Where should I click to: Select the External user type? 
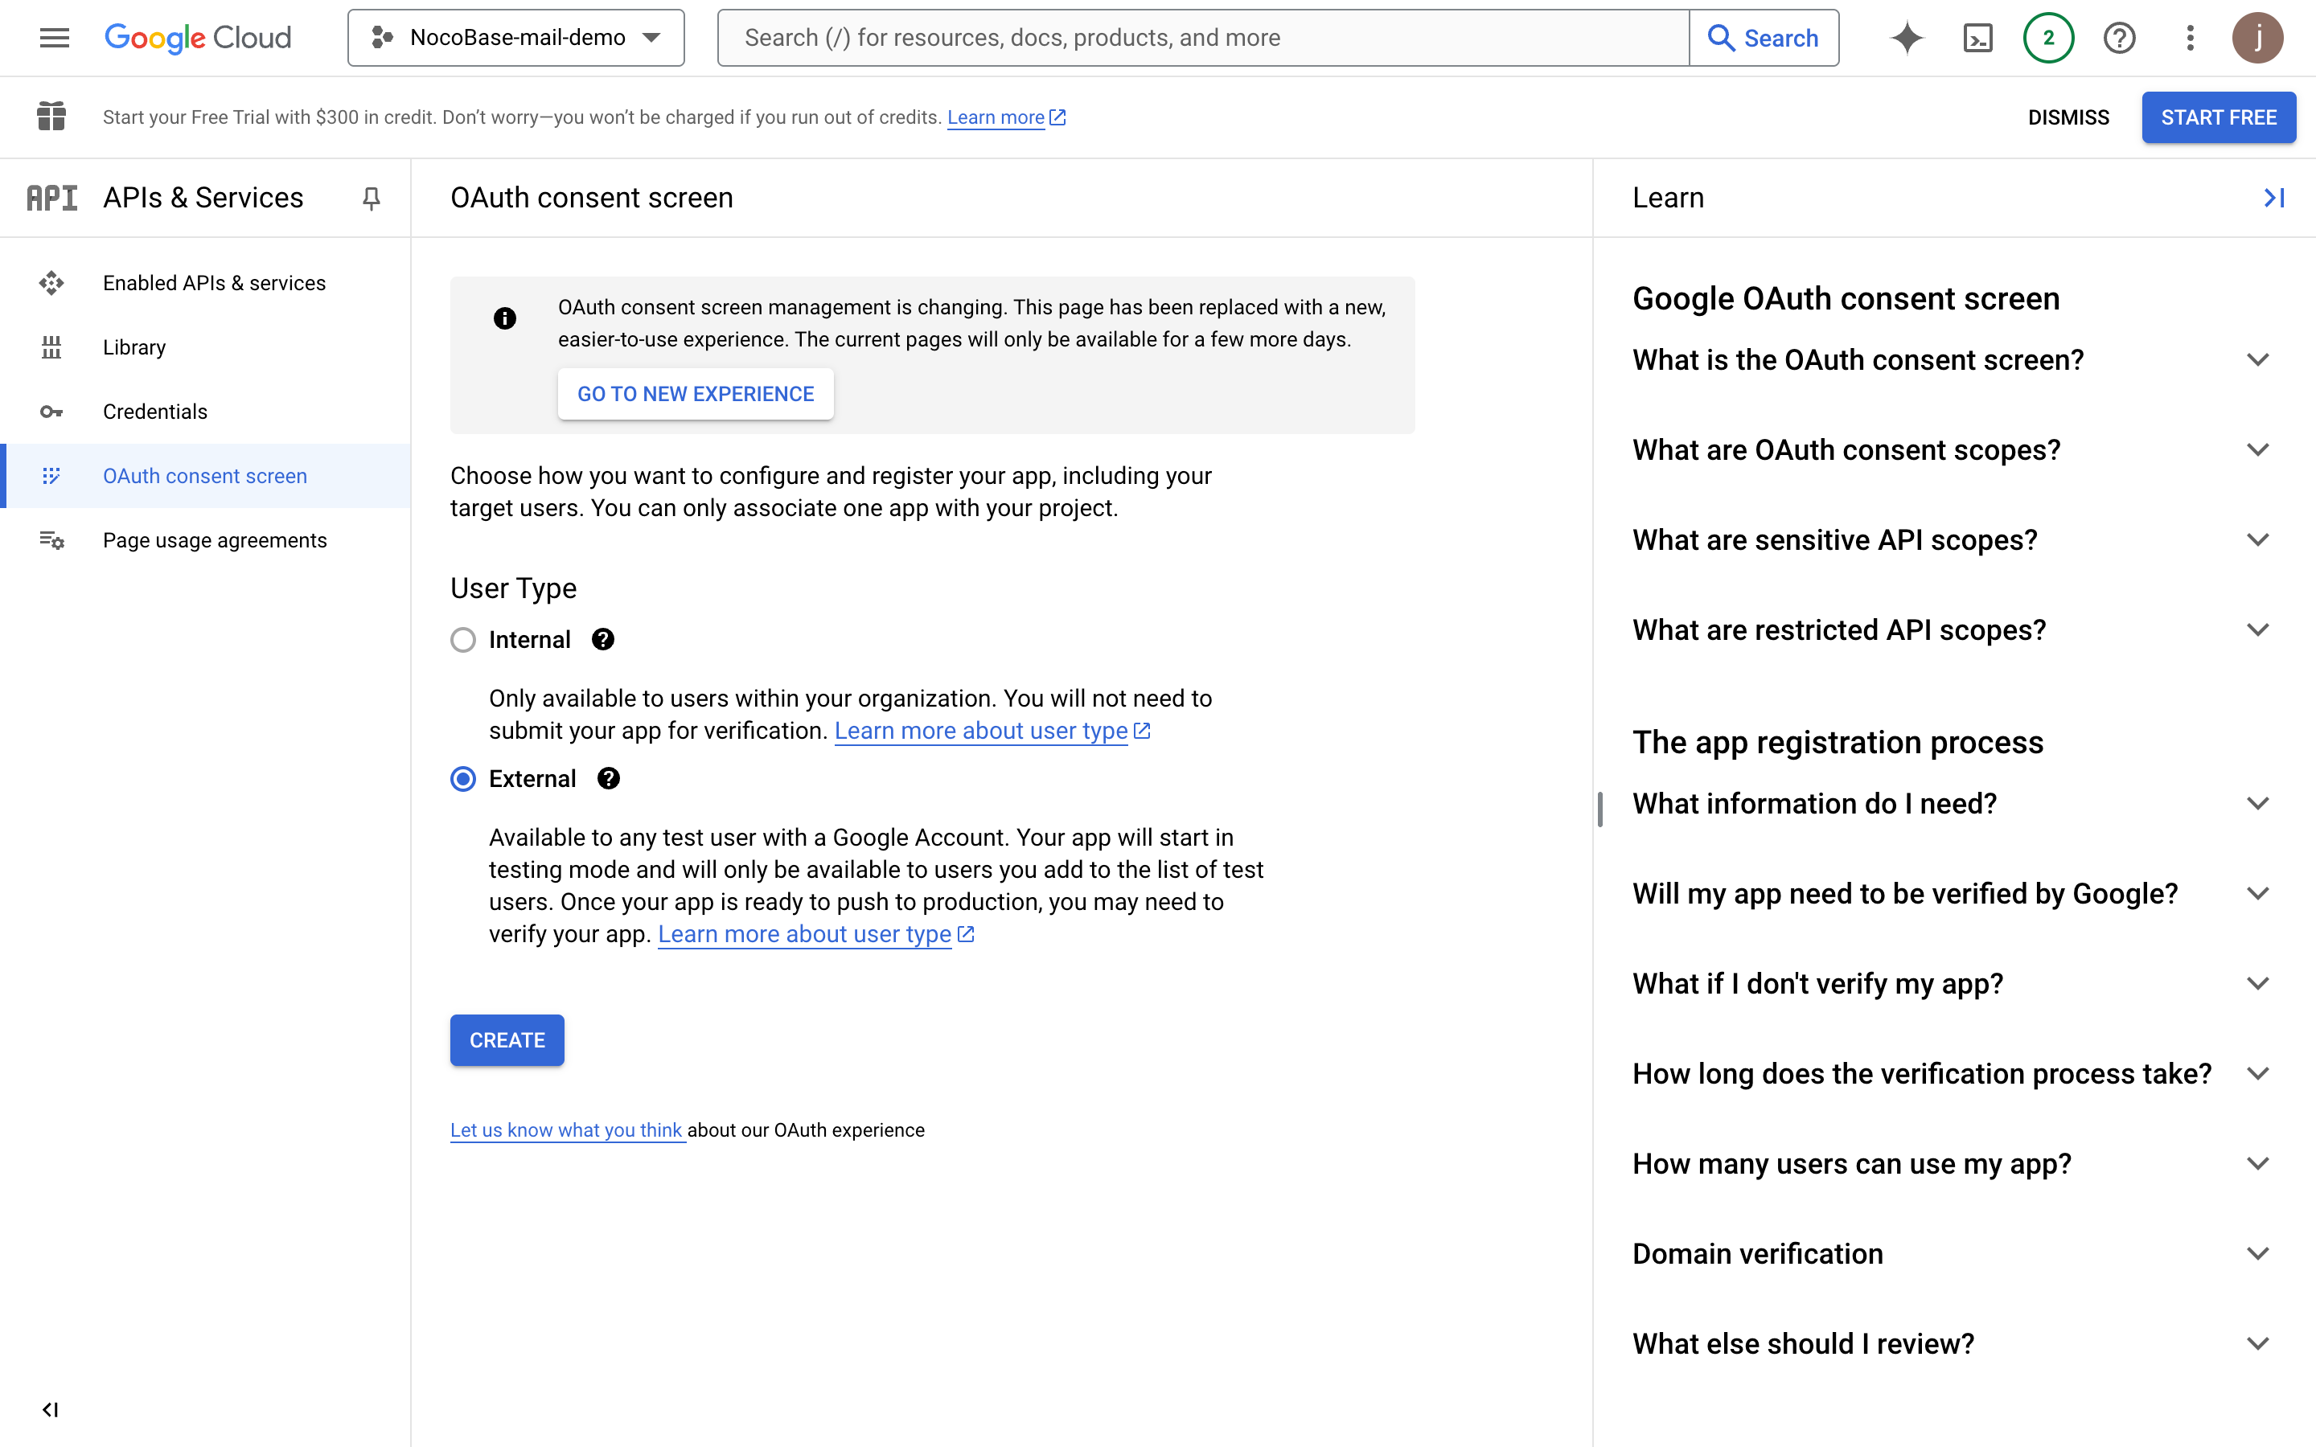463,779
